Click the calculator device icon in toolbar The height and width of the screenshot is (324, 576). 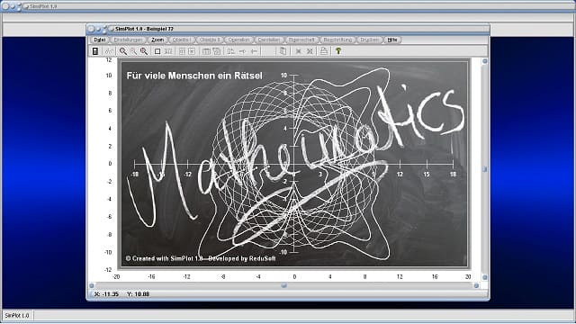click(95, 51)
